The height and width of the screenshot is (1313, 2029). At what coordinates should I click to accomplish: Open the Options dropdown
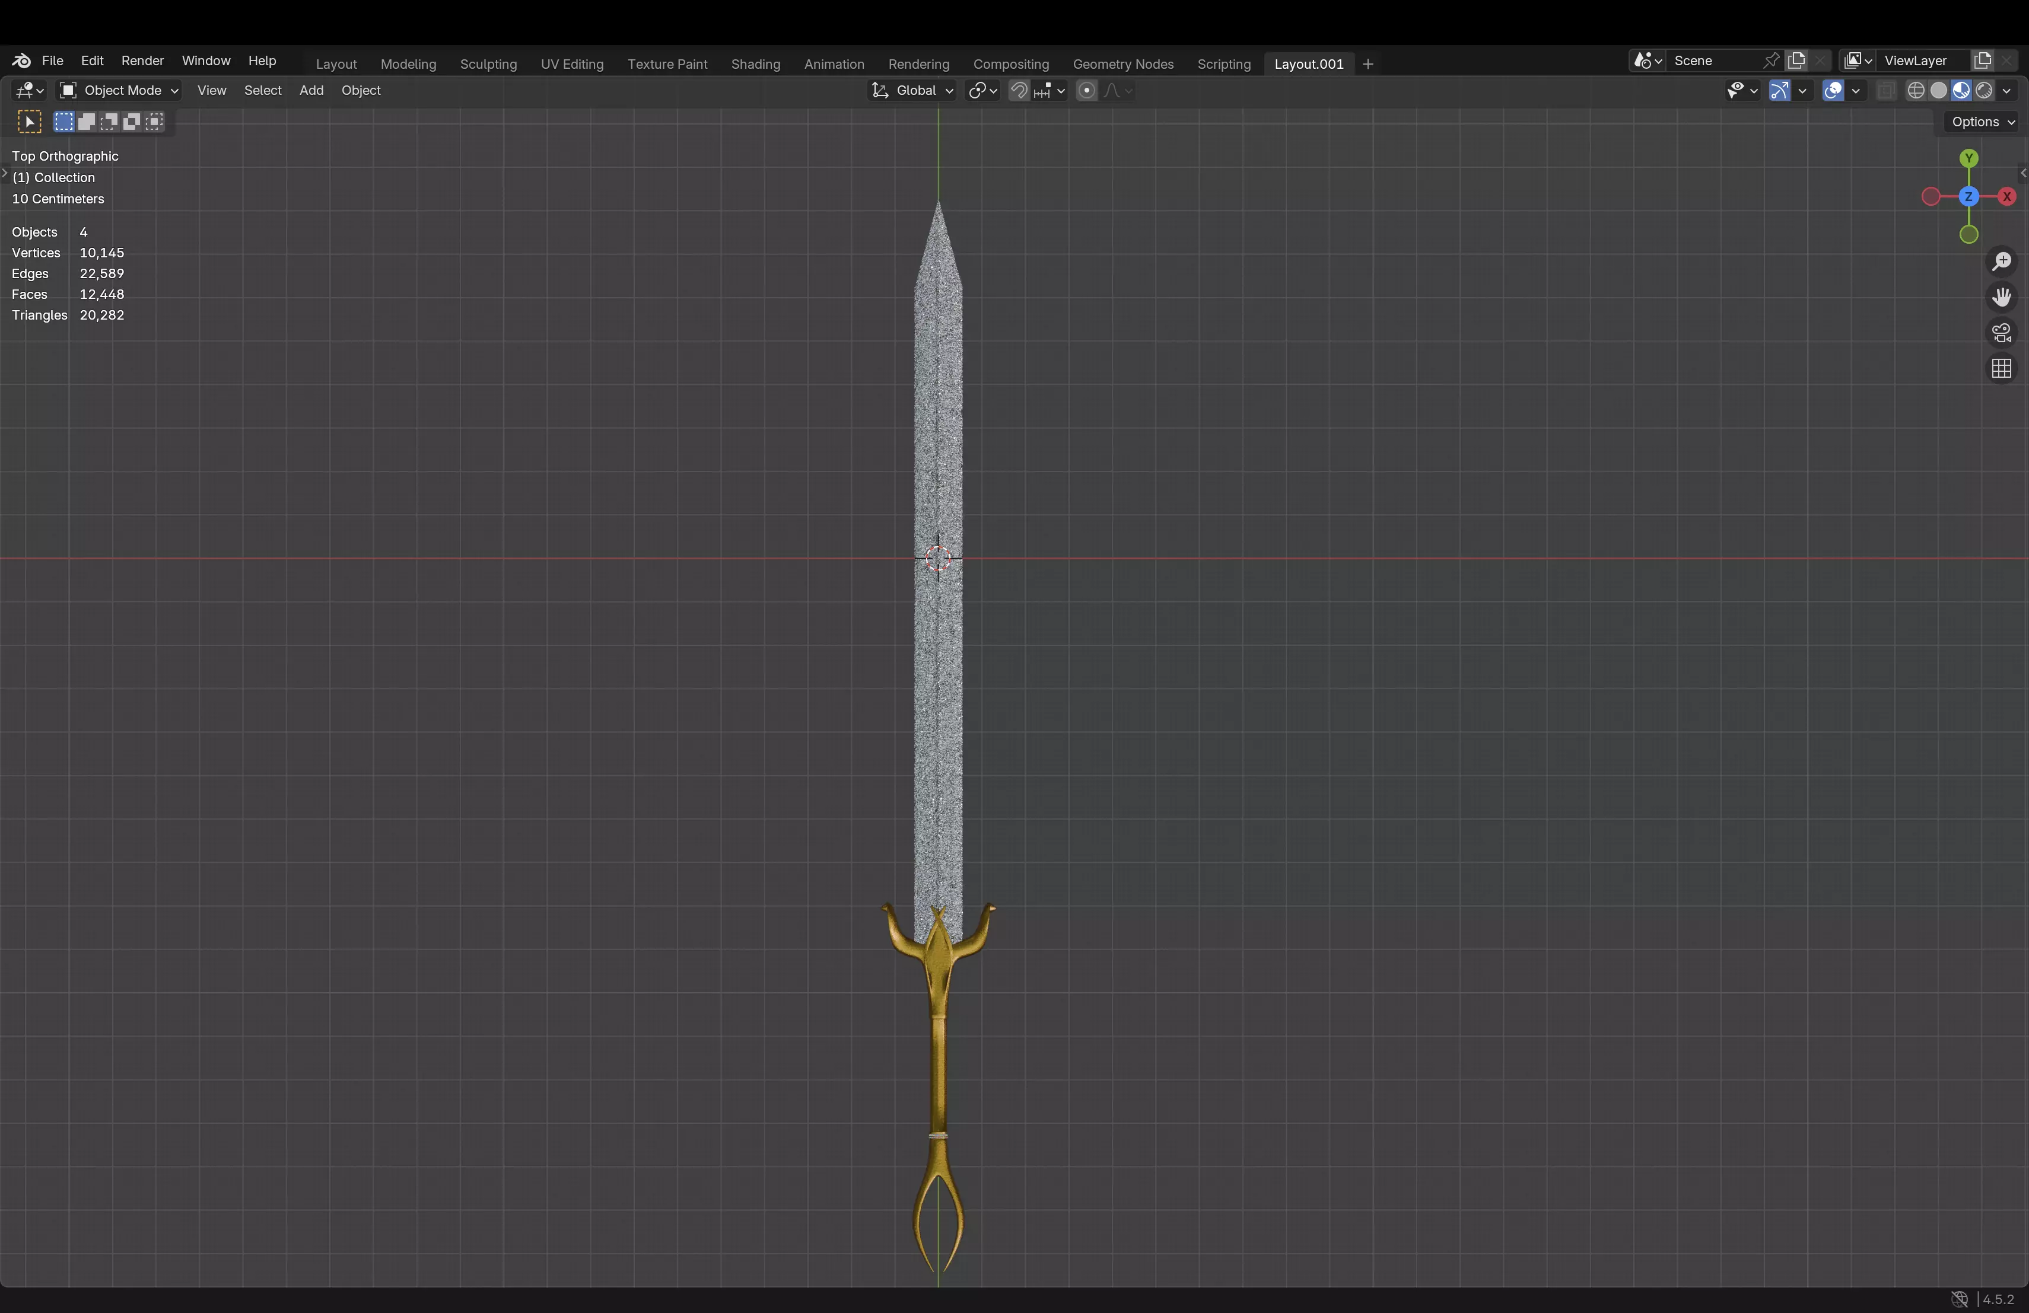[1983, 122]
